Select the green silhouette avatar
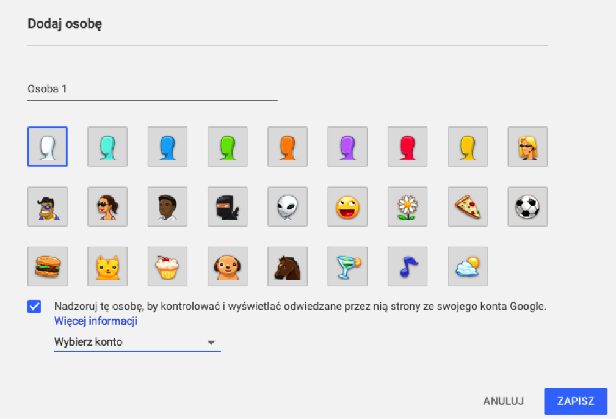 pyautogui.click(x=228, y=147)
